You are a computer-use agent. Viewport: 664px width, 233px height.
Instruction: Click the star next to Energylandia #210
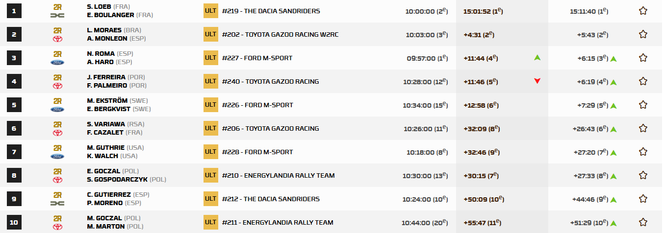643,175
